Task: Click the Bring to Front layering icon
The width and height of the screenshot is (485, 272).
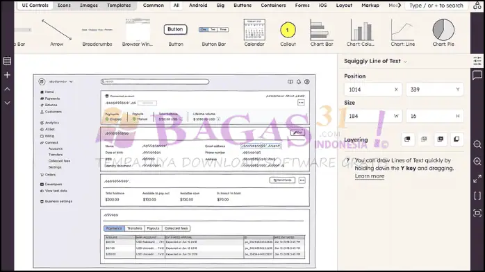Action: [x=407, y=139]
